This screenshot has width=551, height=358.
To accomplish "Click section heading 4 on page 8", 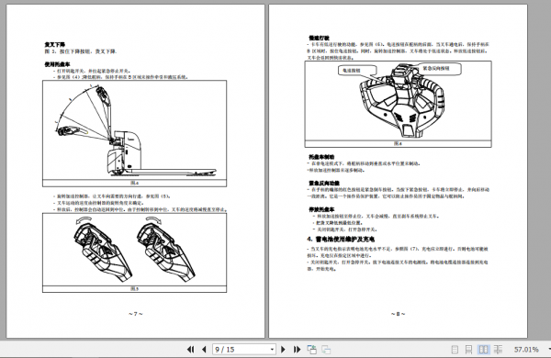I will pyautogui.click(x=341, y=240).
